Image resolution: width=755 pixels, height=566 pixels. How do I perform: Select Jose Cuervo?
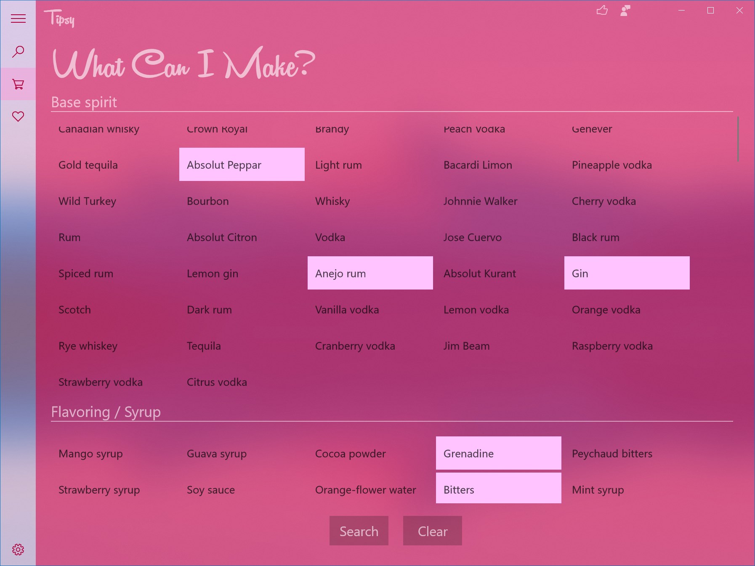tap(499, 237)
